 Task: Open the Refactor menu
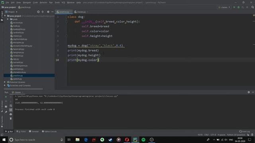pyautogui.click(x=43, y=3)
